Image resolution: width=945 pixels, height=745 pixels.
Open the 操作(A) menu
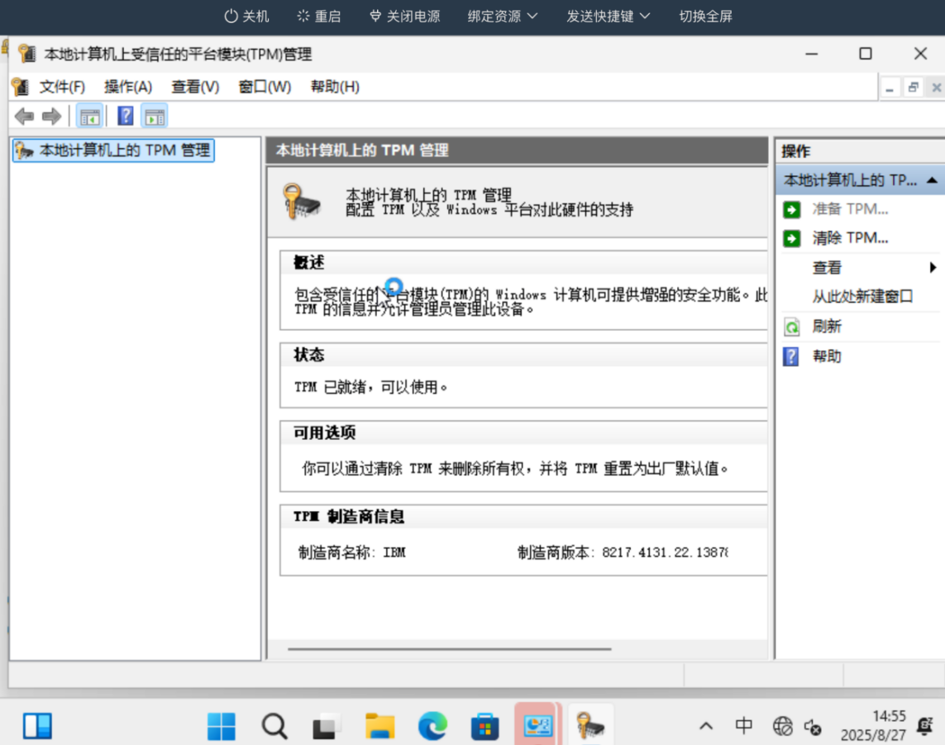point(128,87)
